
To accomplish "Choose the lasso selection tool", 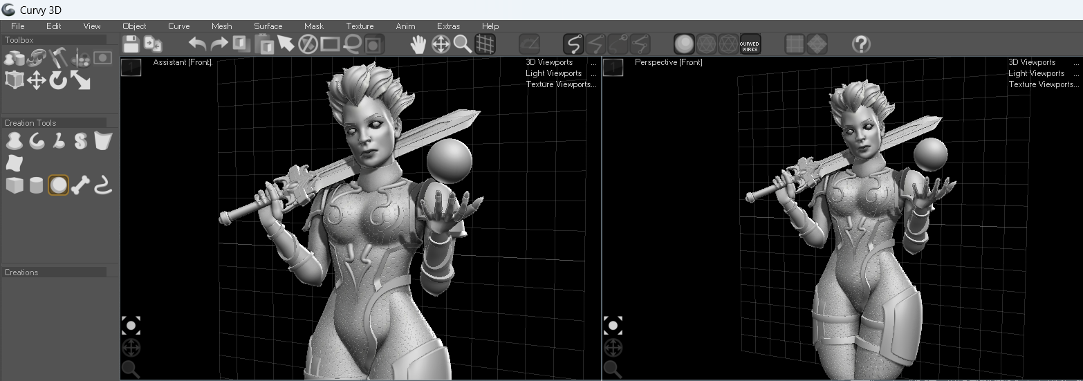I will (352, 44).
